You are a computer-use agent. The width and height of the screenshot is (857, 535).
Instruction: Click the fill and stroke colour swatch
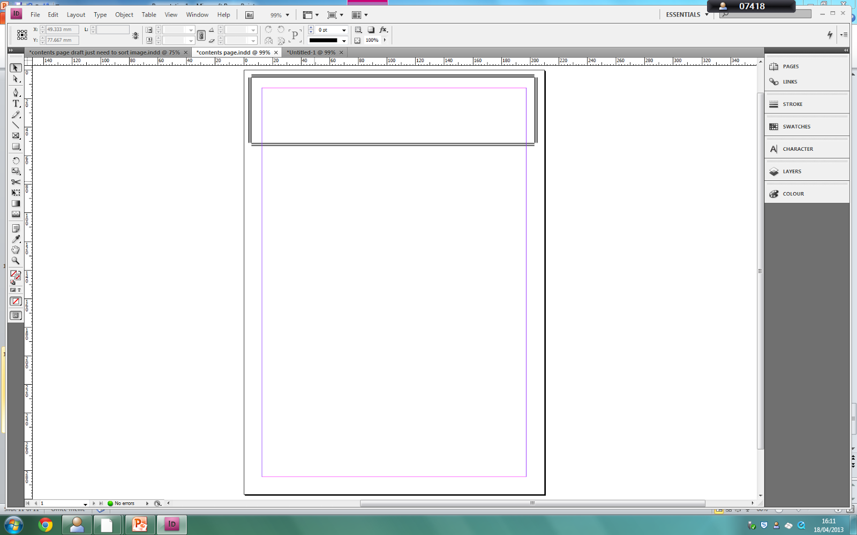[16, 276]
